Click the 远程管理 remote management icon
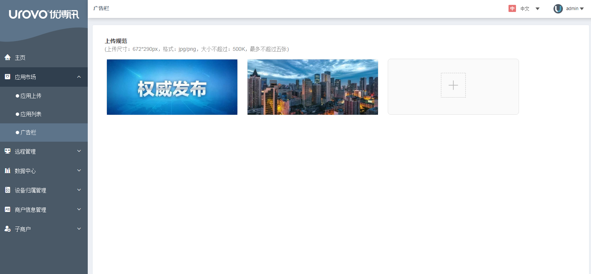Screen dimensions: 591x274 7,151
